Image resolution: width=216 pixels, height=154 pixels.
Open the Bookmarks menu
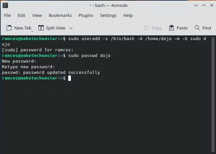click(60, 16)
